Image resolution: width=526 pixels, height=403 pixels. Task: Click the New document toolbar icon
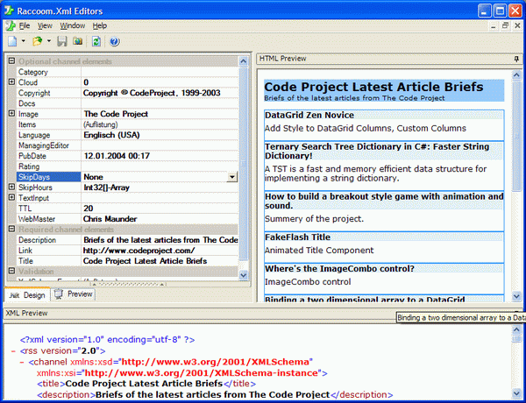click(x=12, y=41)
